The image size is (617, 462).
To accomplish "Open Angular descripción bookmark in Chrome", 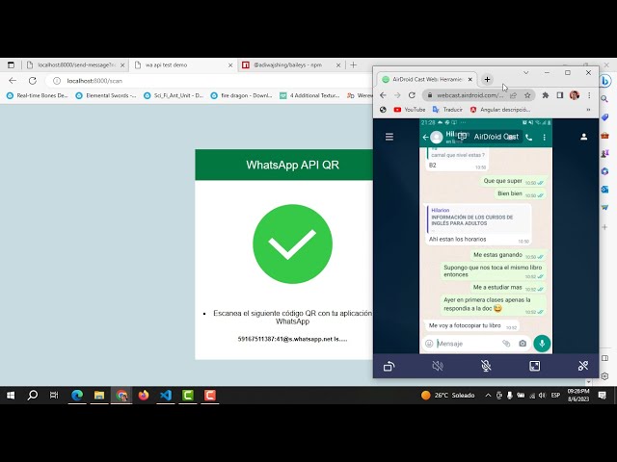I will pyautogui.click(x=500, y=110).
